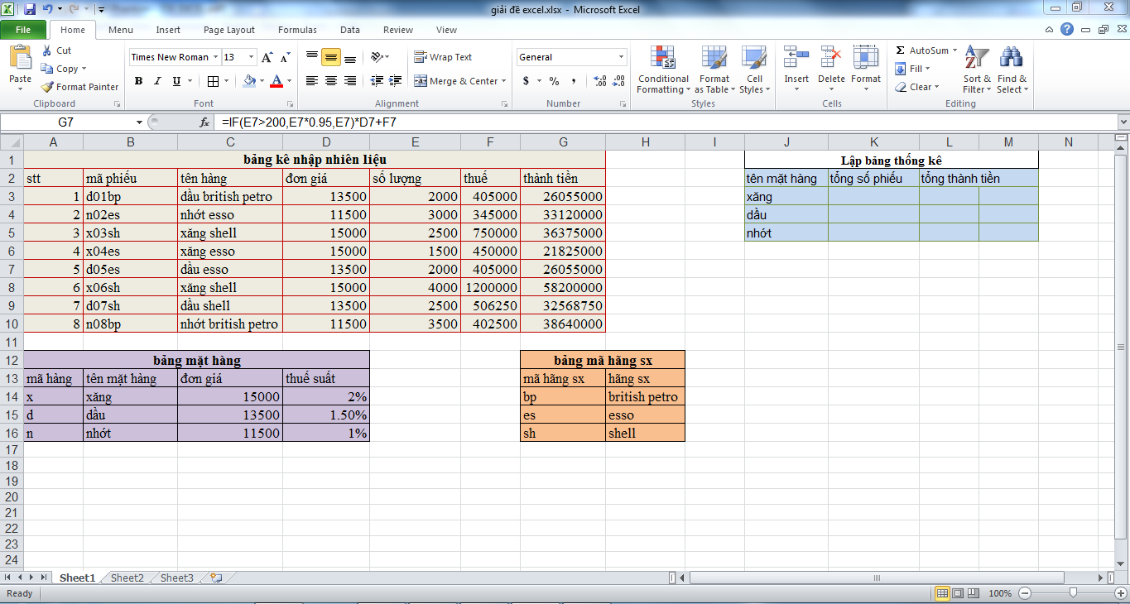Toggle Top Align icon

click(x=312, y=57)
